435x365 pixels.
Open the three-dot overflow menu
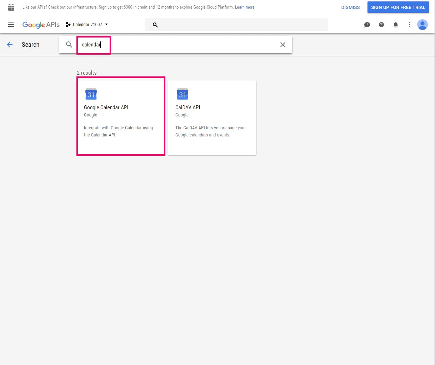click(x=410, y=25)
